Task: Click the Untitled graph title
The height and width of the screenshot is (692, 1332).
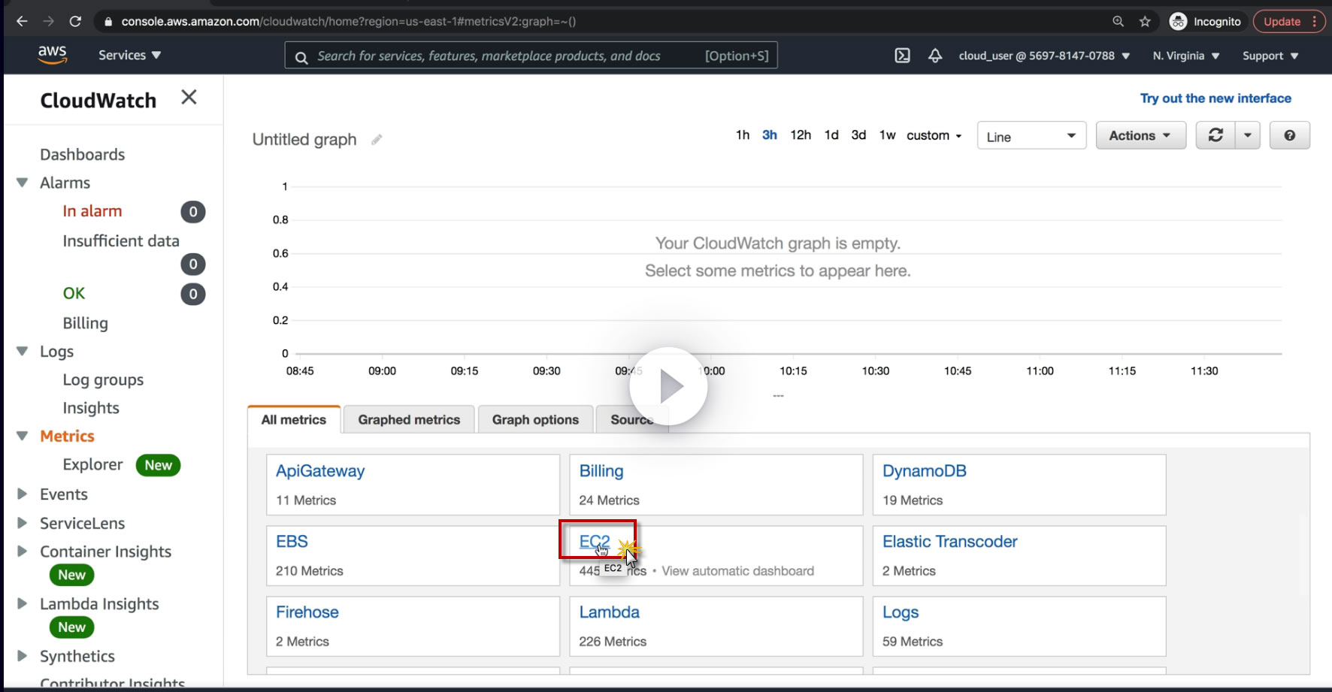Action: (304, 140)
